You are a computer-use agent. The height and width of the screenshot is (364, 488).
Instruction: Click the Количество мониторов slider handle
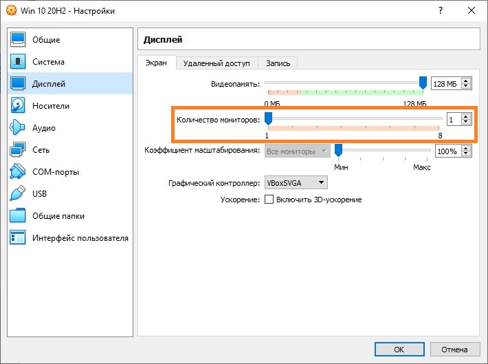click(269, 119)
